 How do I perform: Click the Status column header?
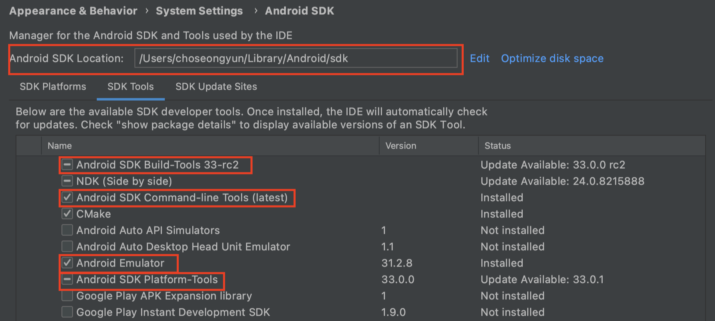[498, 146]
